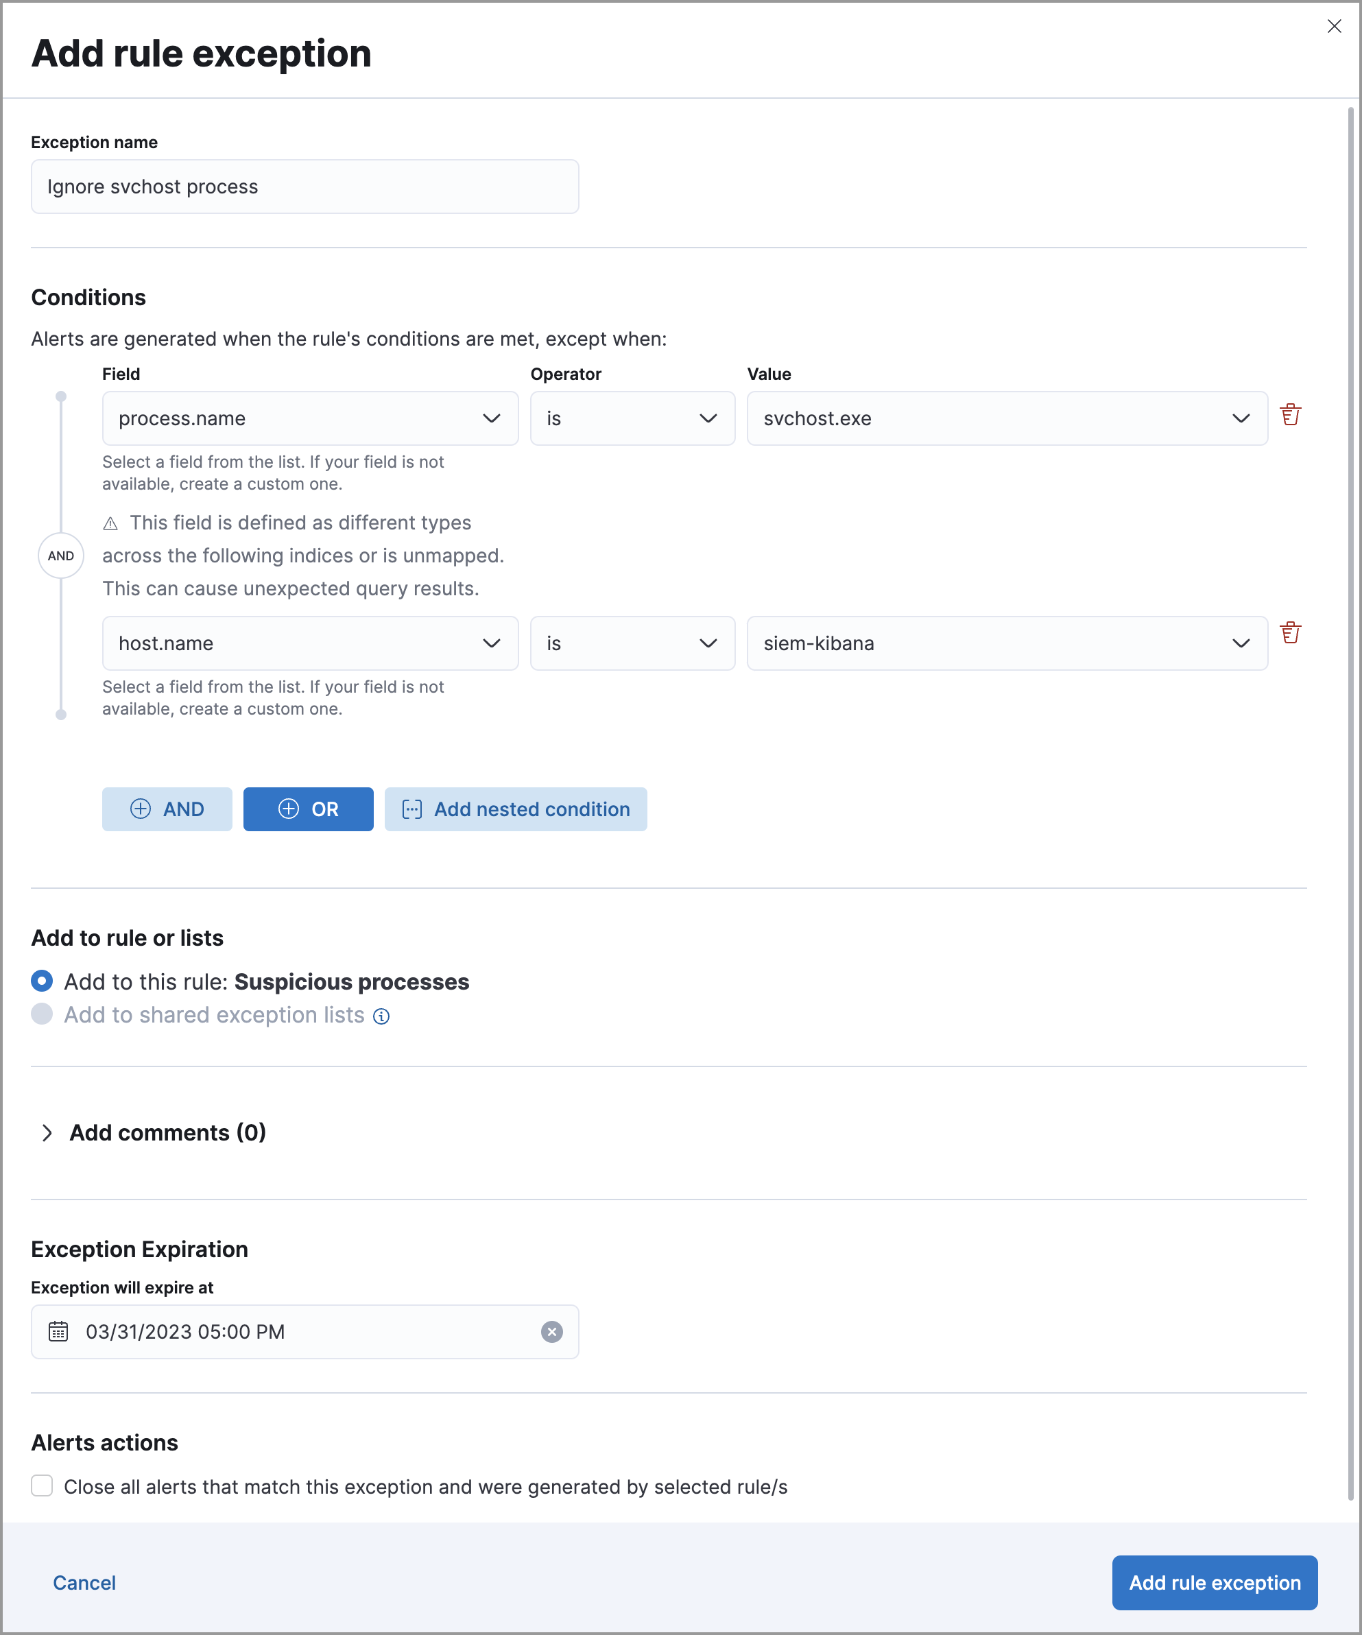Delete the host.name condition row
Image resolution: width=1362 pixels, height=1635 pixels.
coord(1291,633)
